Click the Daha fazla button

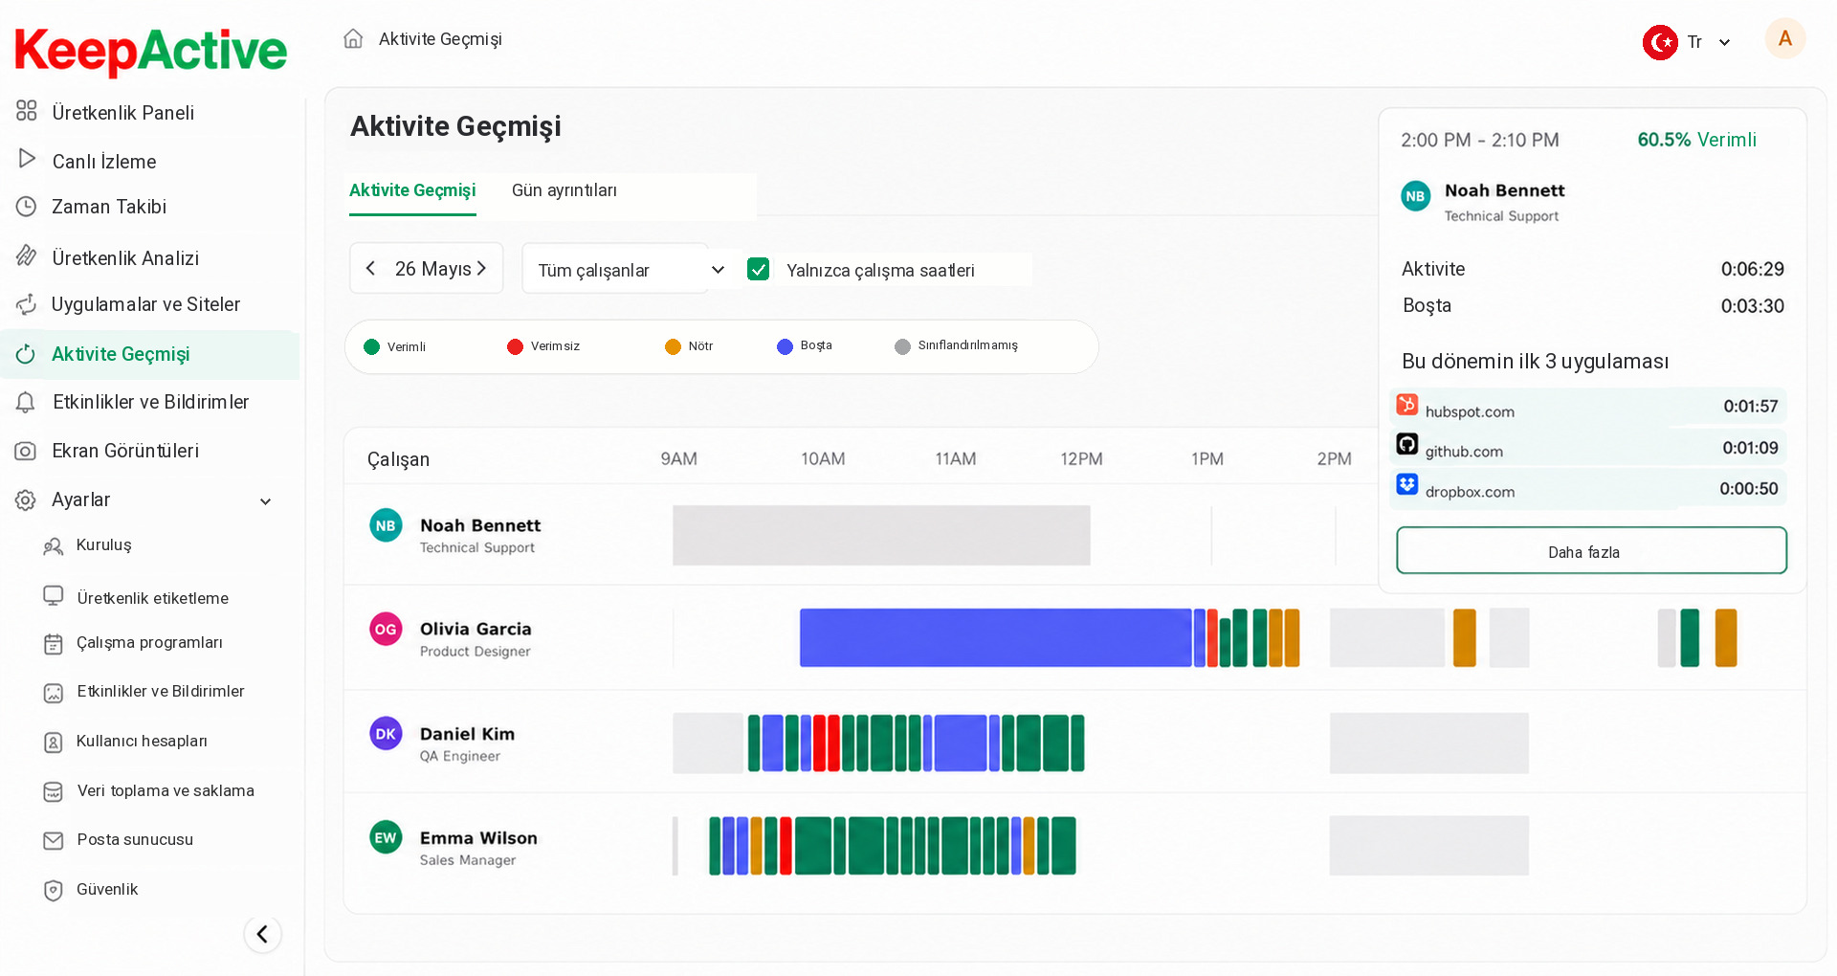(x=1591, y=550)
